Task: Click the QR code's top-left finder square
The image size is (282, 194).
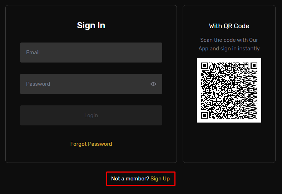Action: pos(204,66)
